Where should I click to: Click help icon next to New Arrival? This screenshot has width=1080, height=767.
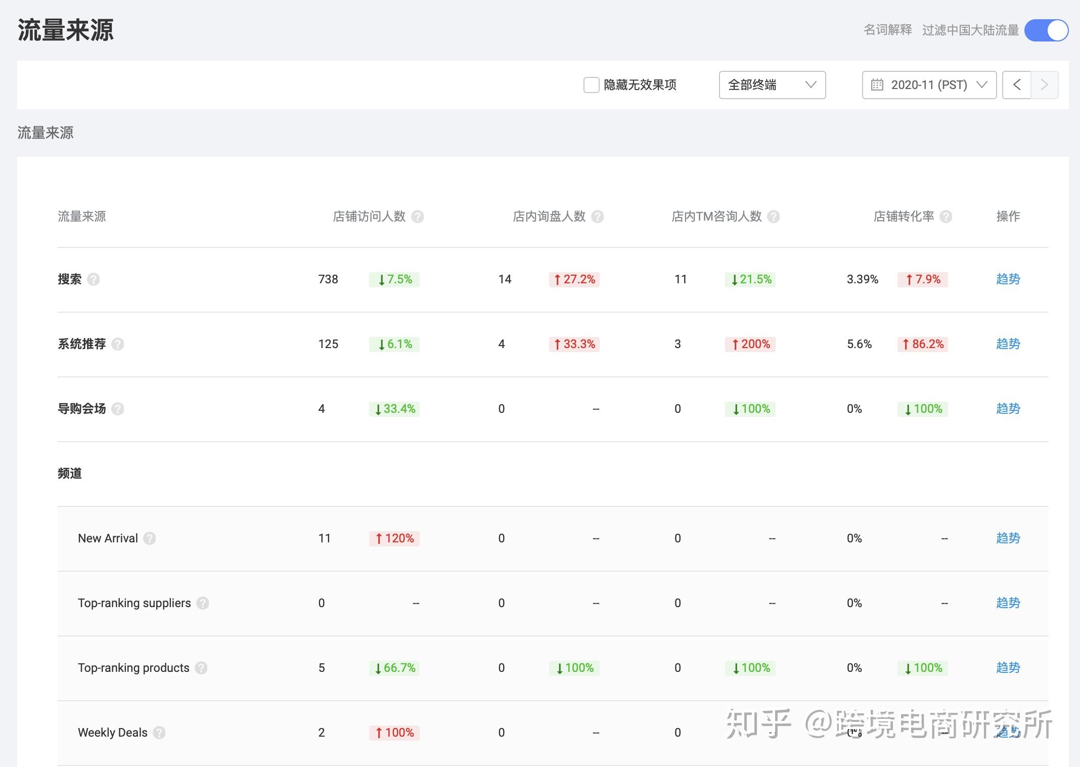(x=150, y=538)
